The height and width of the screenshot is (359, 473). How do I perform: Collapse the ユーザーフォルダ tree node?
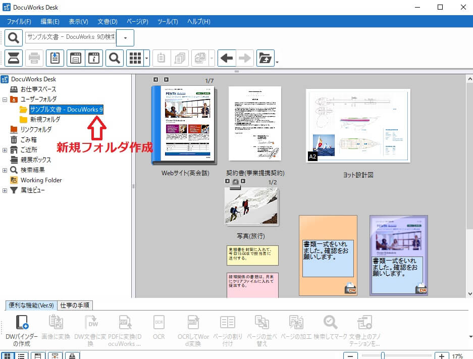tap(5, 99)
